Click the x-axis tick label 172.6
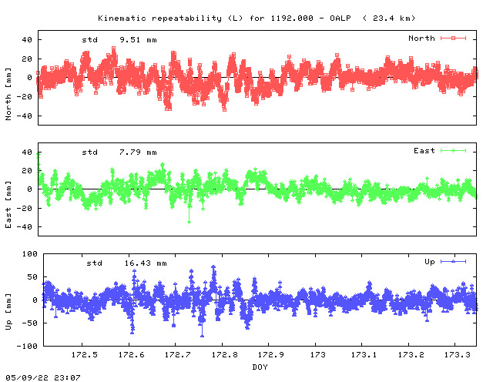Image resolution: width=493 pixels, height=382 pixels. [131, 354]
